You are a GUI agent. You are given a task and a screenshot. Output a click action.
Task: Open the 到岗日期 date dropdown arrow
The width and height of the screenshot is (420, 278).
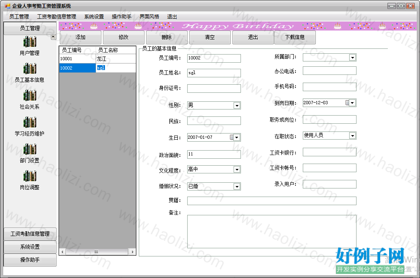tap(352, 103)
